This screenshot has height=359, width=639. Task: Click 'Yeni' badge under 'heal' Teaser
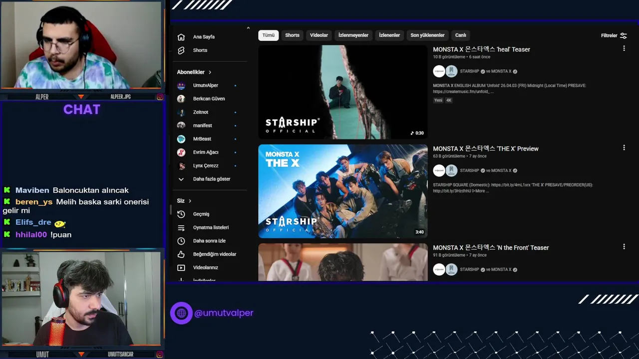(x=438, y=100)
